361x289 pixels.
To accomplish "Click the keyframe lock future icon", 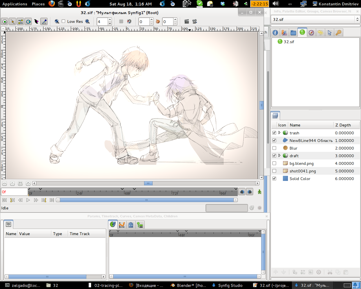I will [x=250, y=192].
